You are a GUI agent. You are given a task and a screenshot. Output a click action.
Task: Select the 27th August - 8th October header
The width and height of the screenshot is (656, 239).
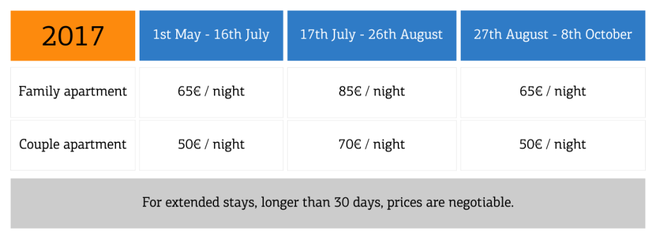(x=553, y=36)
